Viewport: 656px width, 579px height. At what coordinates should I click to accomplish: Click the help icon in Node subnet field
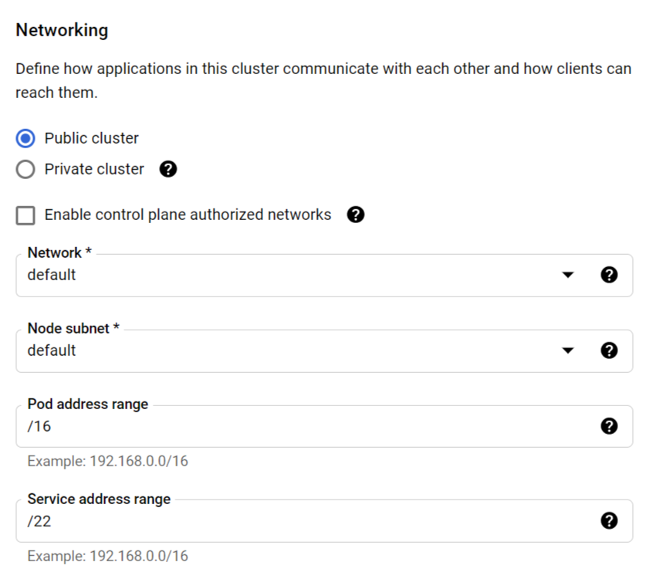point(609,350)
